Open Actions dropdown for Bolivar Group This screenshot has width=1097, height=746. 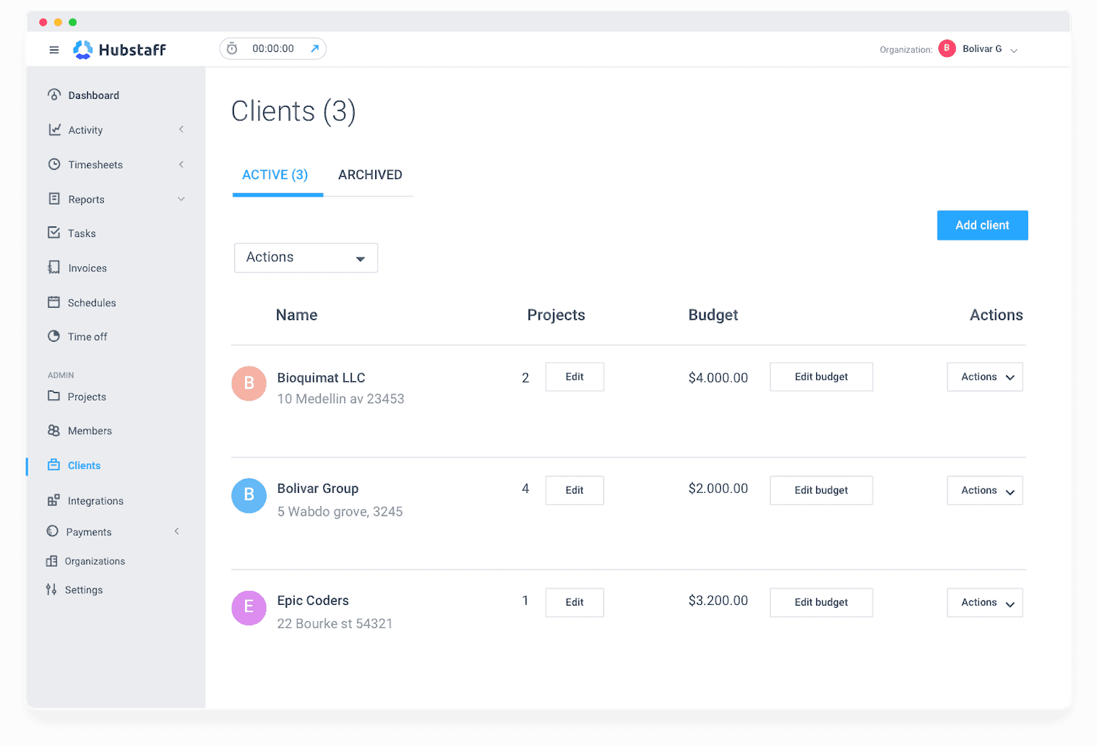pos(984,491)
